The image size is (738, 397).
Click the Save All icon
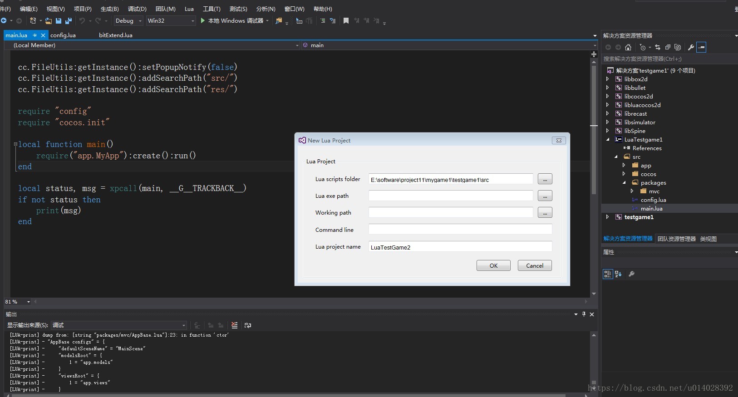[x=69, y=21]
